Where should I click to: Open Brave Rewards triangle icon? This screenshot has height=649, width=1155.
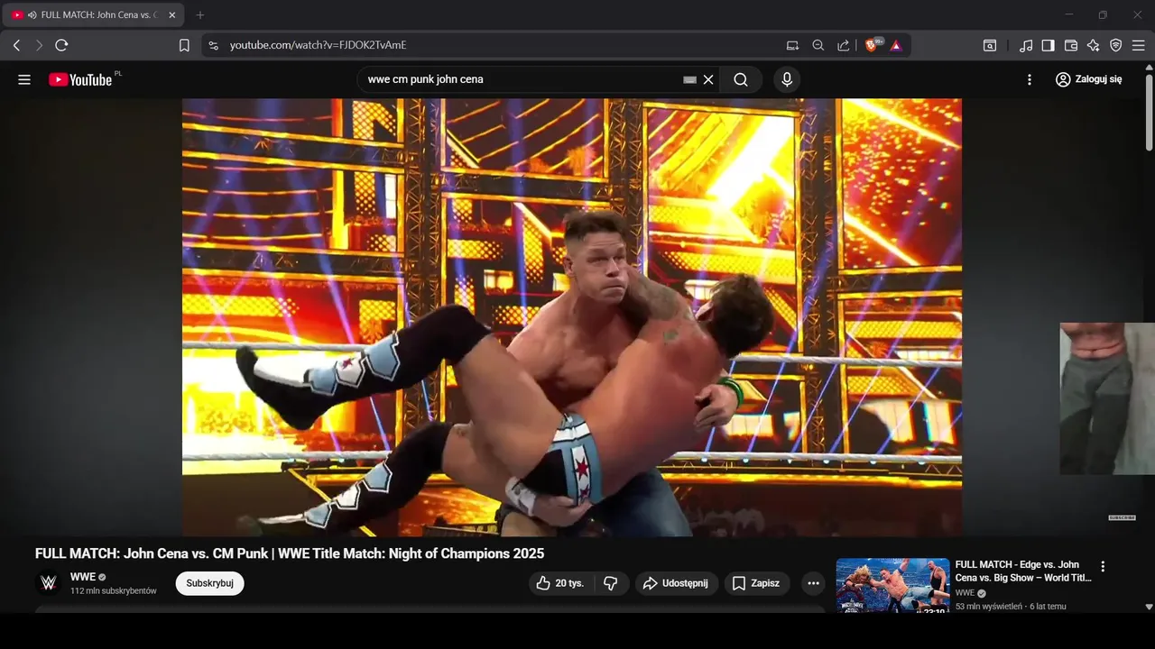tap(896, 45)
